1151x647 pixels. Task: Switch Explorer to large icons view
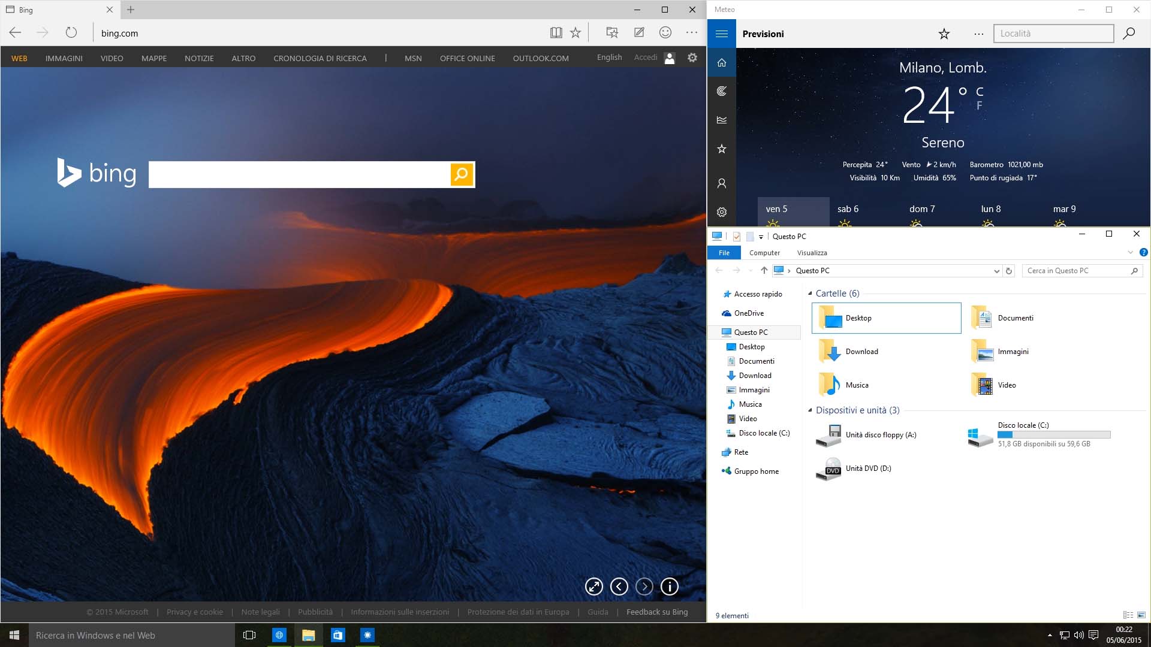(1141, 615)
